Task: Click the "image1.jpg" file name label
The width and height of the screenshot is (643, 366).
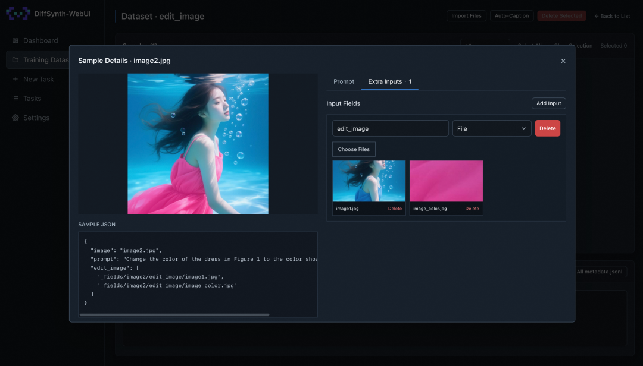Action: tap(347, 209)
